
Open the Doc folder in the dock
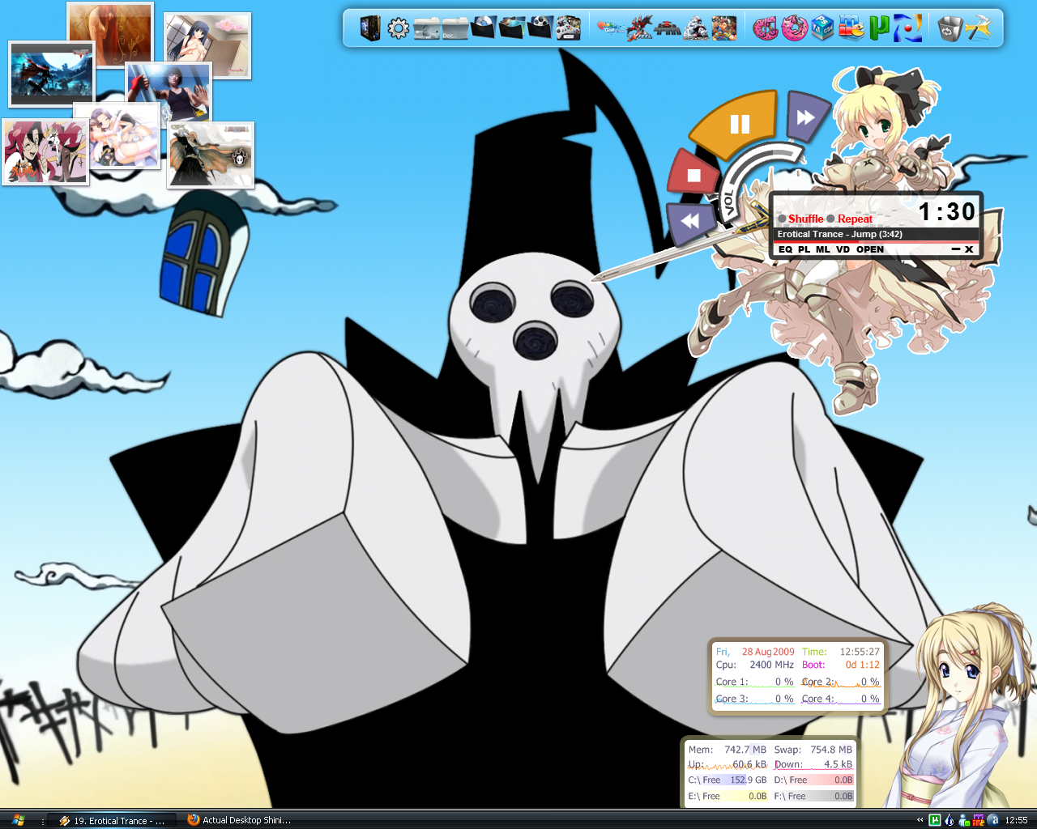tap(454, 30)
